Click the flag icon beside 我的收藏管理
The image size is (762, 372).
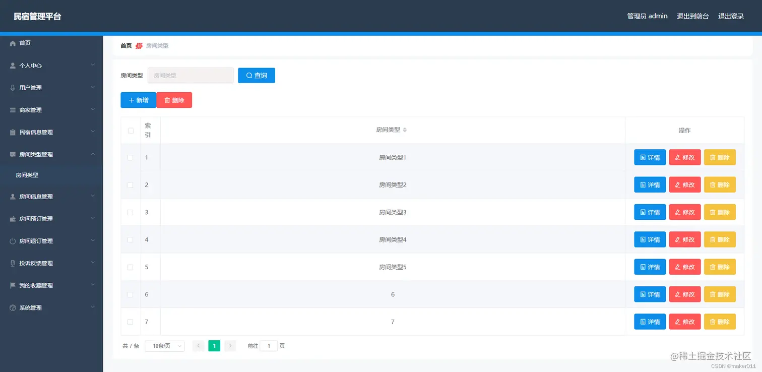tap(13, 285)
